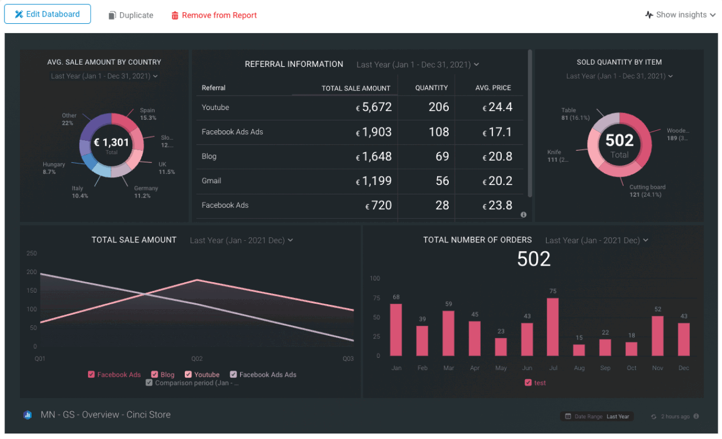
Task: Click the Edit Databoard button
Action: coord(47,13)
